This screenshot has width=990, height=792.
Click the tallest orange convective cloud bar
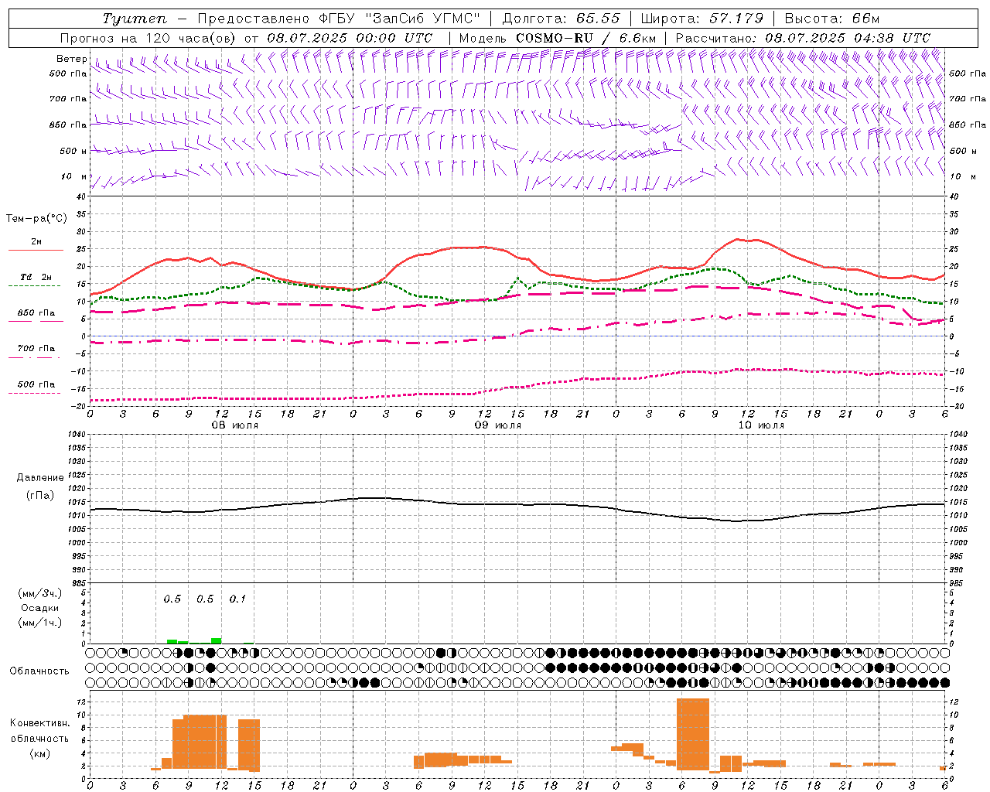tap(693, 734)
